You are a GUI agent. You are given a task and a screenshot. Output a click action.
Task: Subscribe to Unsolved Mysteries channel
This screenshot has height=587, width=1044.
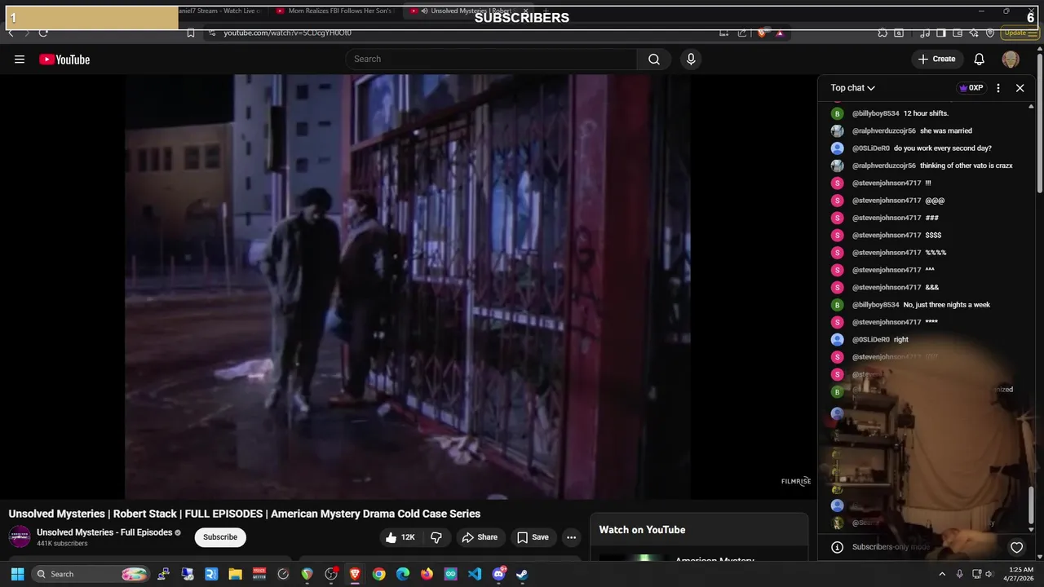coord(220,537)
